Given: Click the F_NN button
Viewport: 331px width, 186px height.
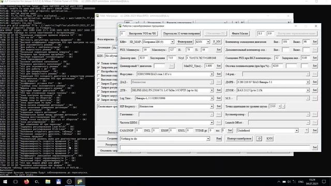Looking at the screenshot, I should tap(217, 42).
